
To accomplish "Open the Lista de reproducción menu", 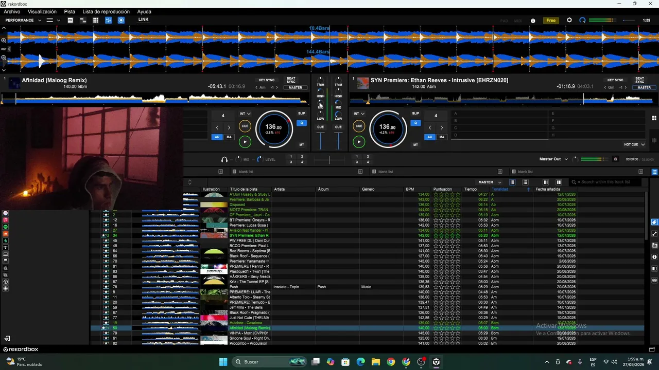I will tap(106, 11).
